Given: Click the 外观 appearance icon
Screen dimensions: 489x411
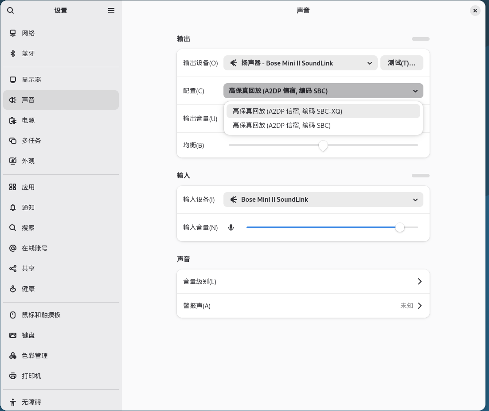Looking at the screenshot, I should point(13,161).
